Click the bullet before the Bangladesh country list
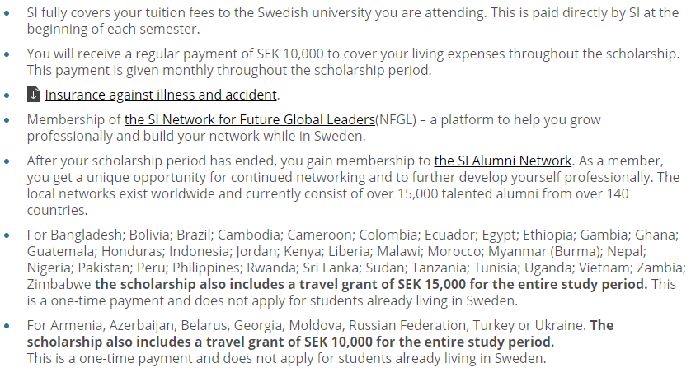 pos(8,235)
